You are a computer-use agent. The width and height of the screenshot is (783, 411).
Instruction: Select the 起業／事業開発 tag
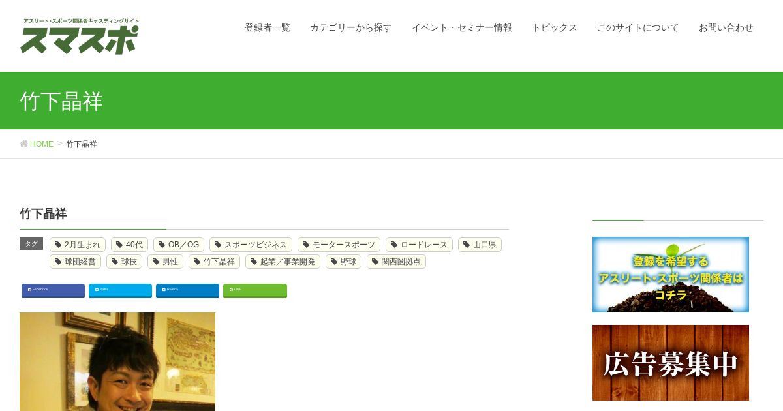click(x=283, y=262)
